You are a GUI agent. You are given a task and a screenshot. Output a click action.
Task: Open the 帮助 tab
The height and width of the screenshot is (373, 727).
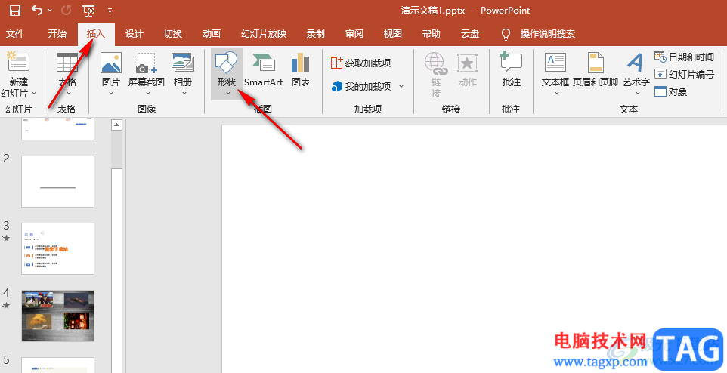(432, 34)
